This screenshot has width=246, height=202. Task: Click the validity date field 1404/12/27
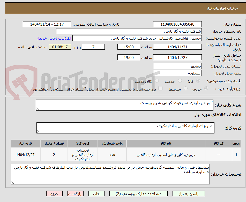[x=177, y=57]
